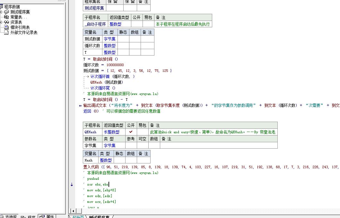Click variable name T cell
This screenshot has width=340, height=218.
92,52
